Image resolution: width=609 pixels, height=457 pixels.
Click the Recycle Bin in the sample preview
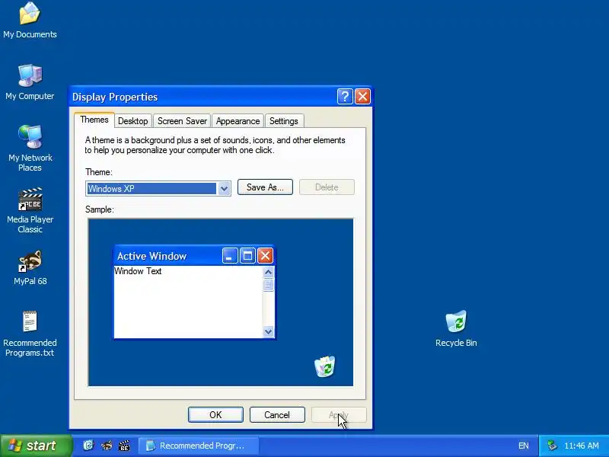point(325,366)
